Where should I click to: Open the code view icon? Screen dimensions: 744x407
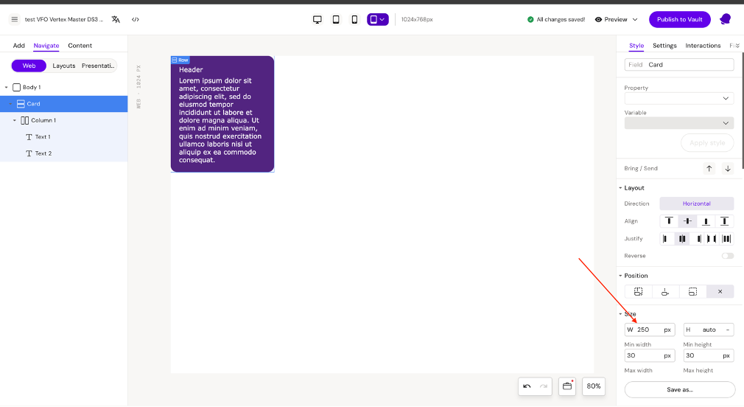[136, 19]
